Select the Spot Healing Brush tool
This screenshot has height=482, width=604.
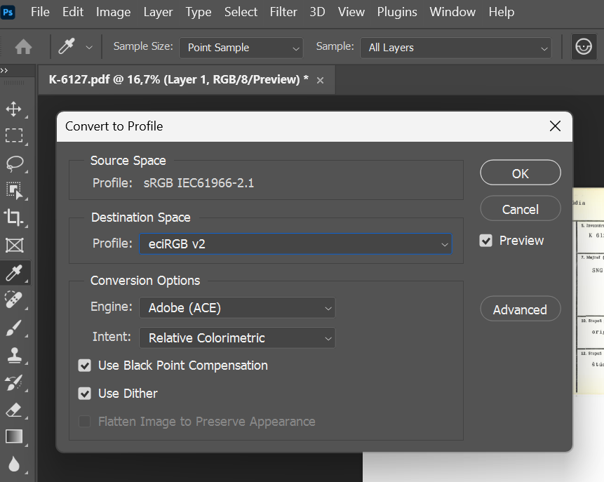[14, 300]
